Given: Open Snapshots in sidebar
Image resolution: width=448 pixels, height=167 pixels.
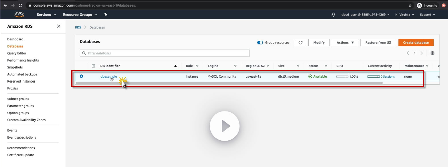Looking at the screenshot, I should (x=15, y=67).
